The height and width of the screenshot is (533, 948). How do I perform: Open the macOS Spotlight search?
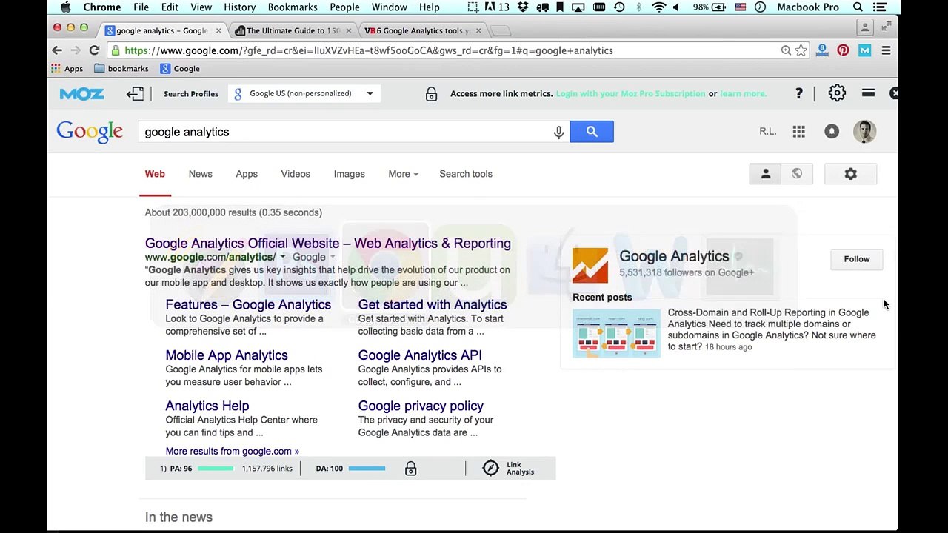[858, 7]
